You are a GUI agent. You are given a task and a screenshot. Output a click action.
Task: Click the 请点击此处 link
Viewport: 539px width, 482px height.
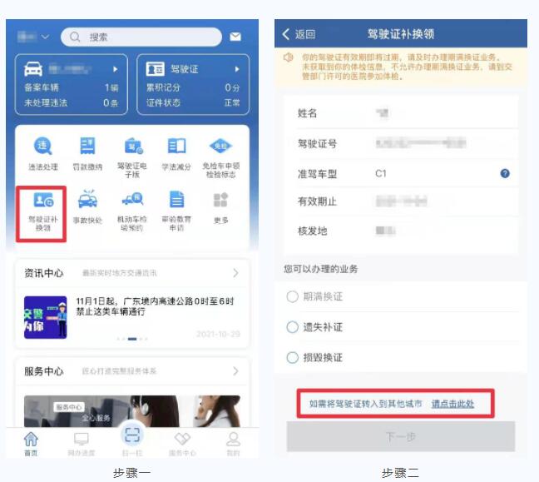tap(452, 404)
